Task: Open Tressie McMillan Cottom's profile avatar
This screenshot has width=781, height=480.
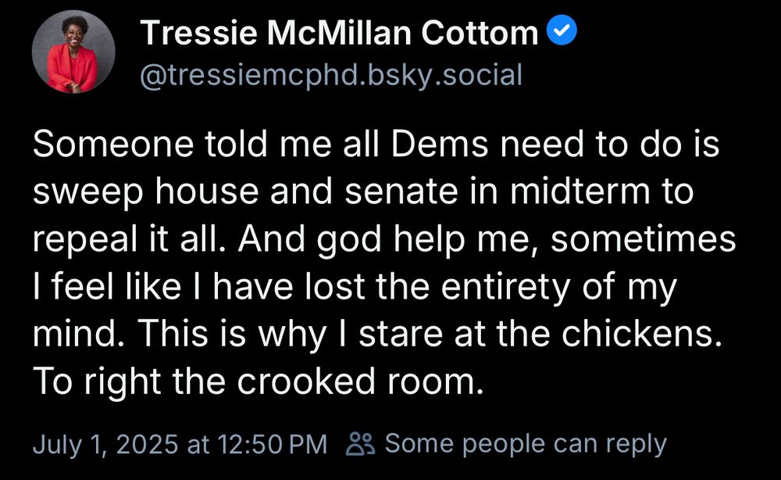Action: click(73, 52)
